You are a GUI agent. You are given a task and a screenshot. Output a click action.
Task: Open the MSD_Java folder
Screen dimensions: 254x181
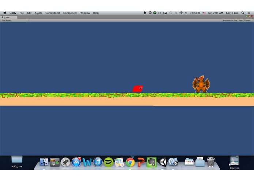pos(17,162)
